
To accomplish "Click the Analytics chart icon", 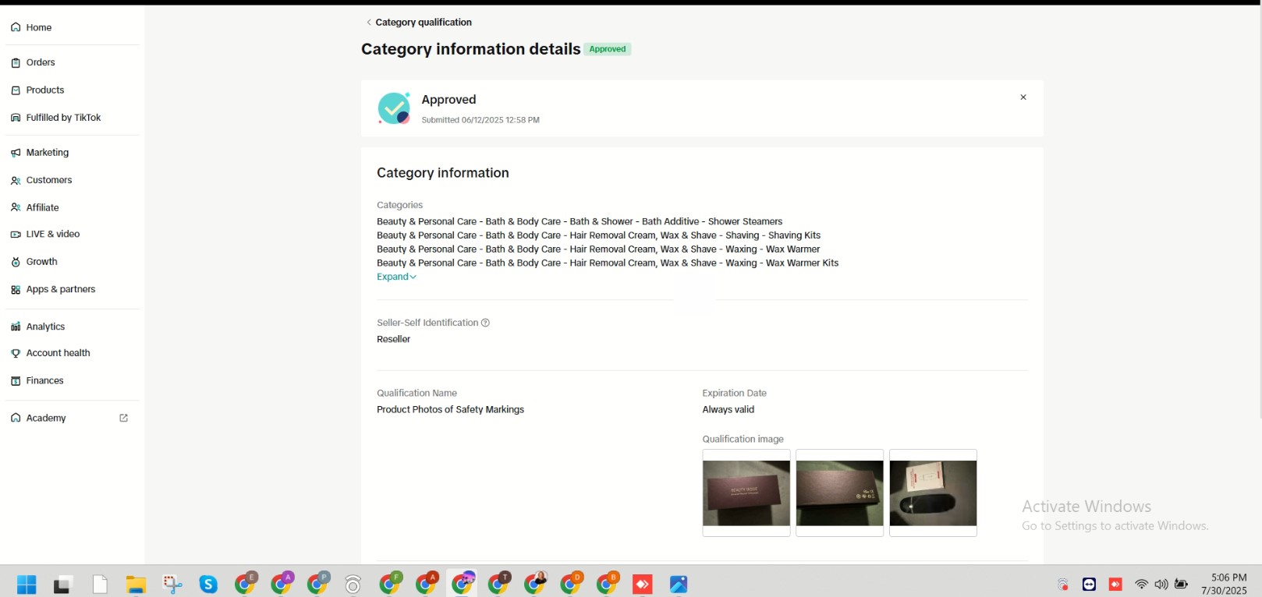I will [x=16, y=327].
